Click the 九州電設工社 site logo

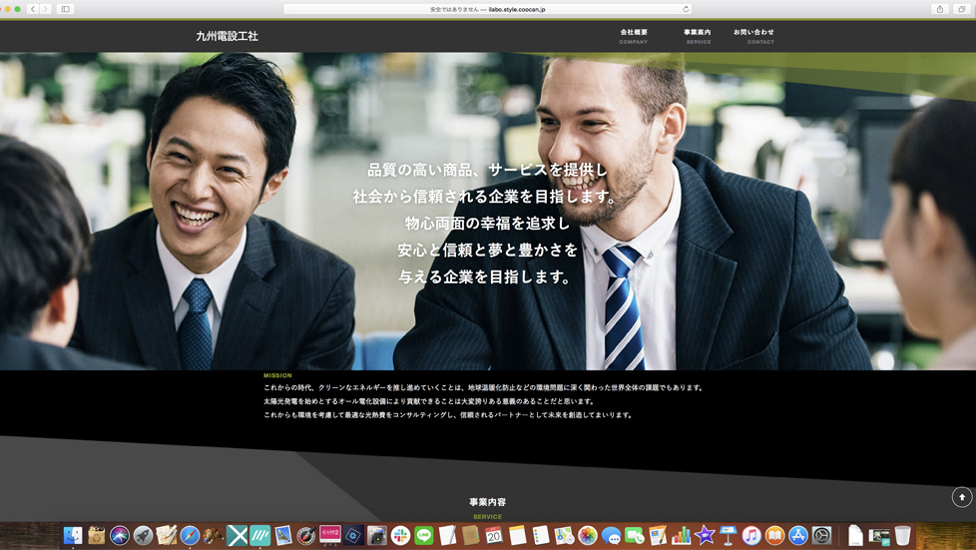[228, 36]
